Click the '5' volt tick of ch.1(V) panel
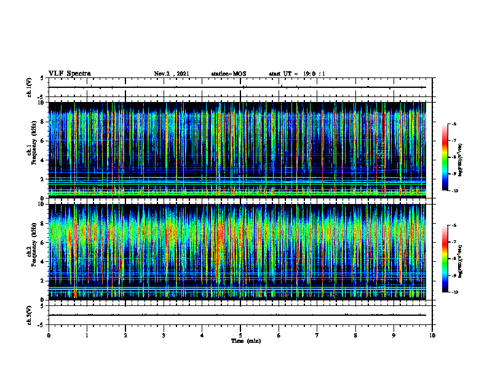Image resolution: width=487 pixels, height=376 pixels. point(42,78)
